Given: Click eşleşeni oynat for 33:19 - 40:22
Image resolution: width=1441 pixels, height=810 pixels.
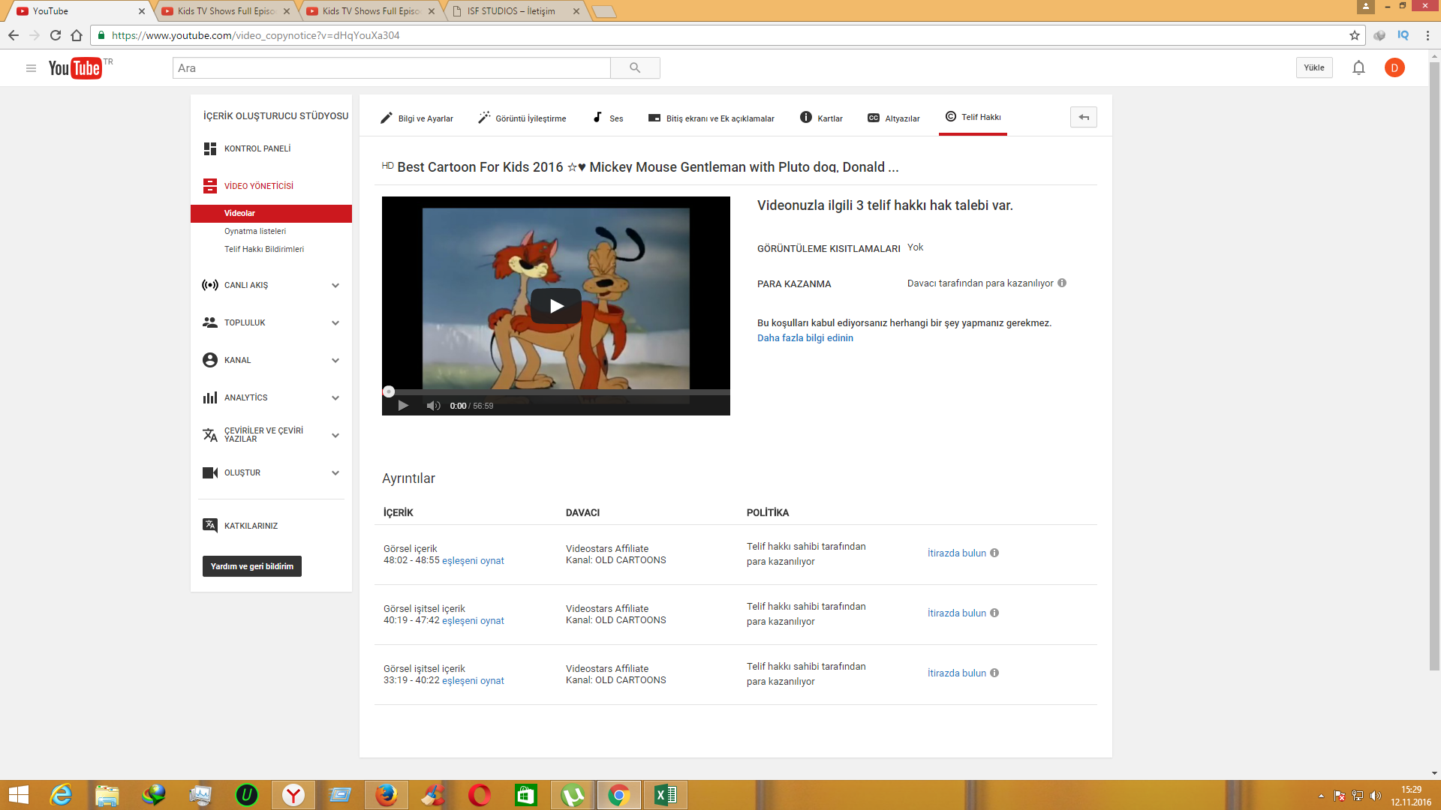Looking at the screenshot, I should [x=473, y=681].
